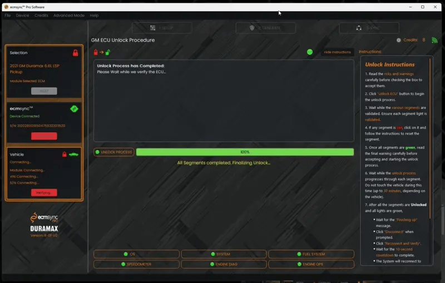This screenshot has height=283, width=445.
Task: Click the 100% green progress bar
Action: (245, 152)
